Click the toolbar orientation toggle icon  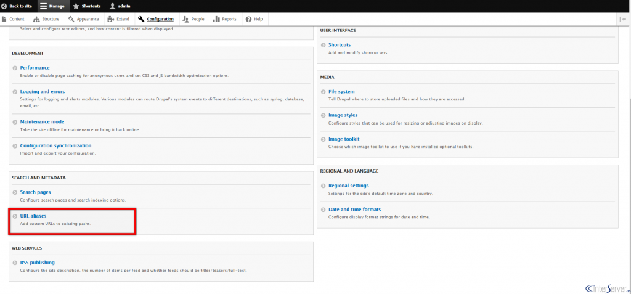coord(624,19)
